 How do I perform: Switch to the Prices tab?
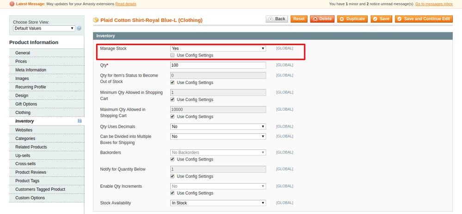[x=21, y=61]
